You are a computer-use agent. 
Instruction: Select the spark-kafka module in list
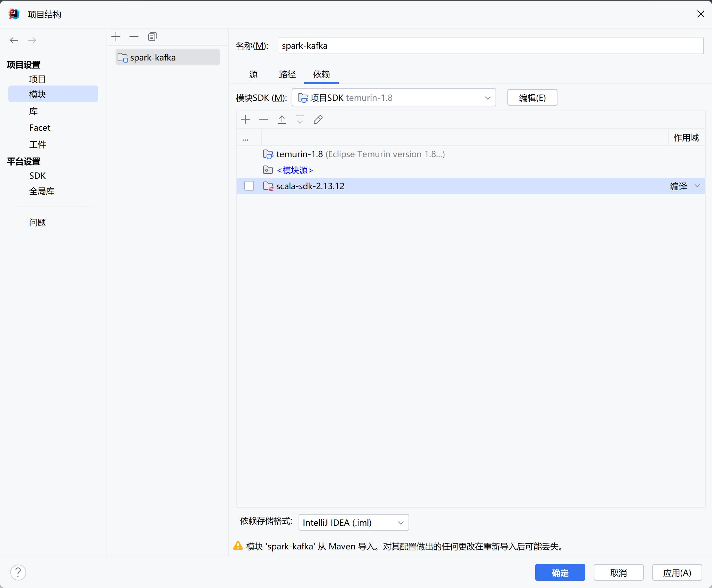[168, 57]
